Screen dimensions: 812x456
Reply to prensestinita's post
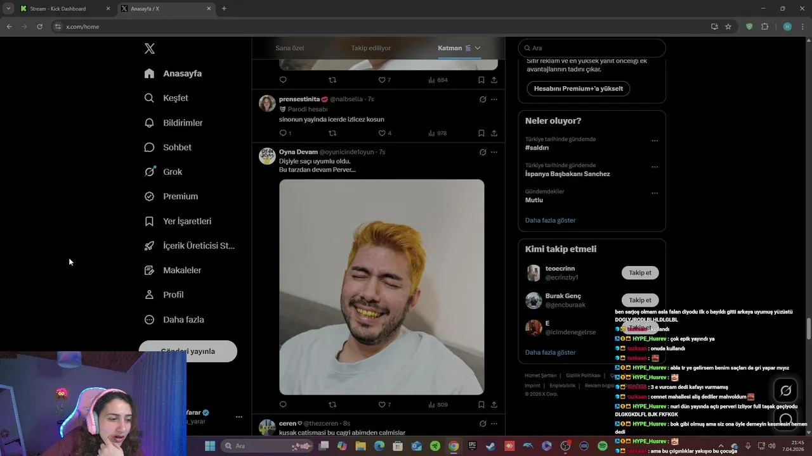pos(283,133)
